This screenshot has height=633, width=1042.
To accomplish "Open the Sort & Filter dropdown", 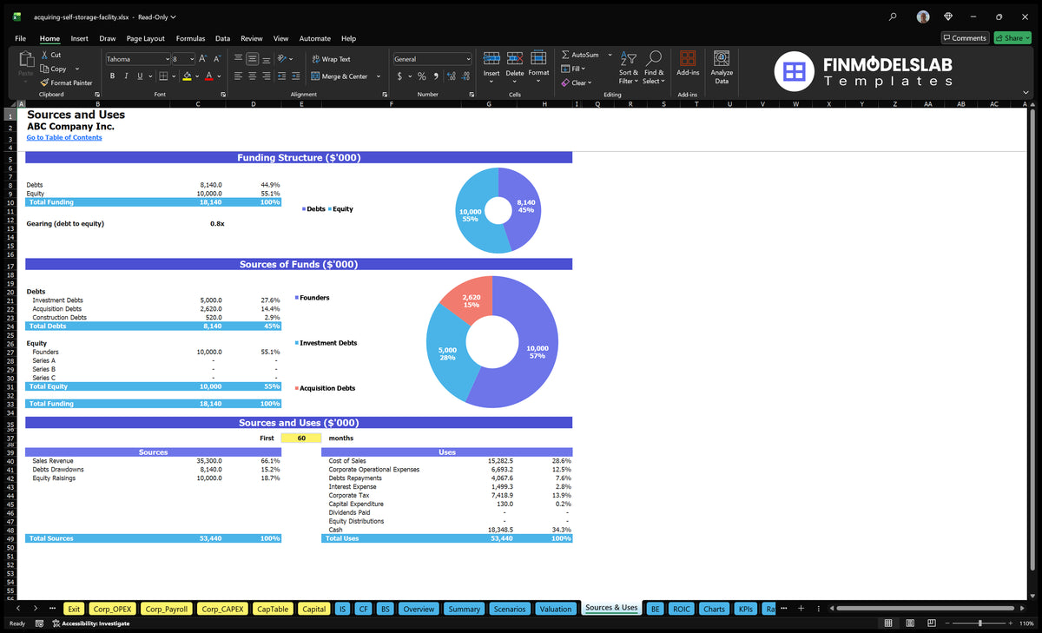I will coord(629,67).
